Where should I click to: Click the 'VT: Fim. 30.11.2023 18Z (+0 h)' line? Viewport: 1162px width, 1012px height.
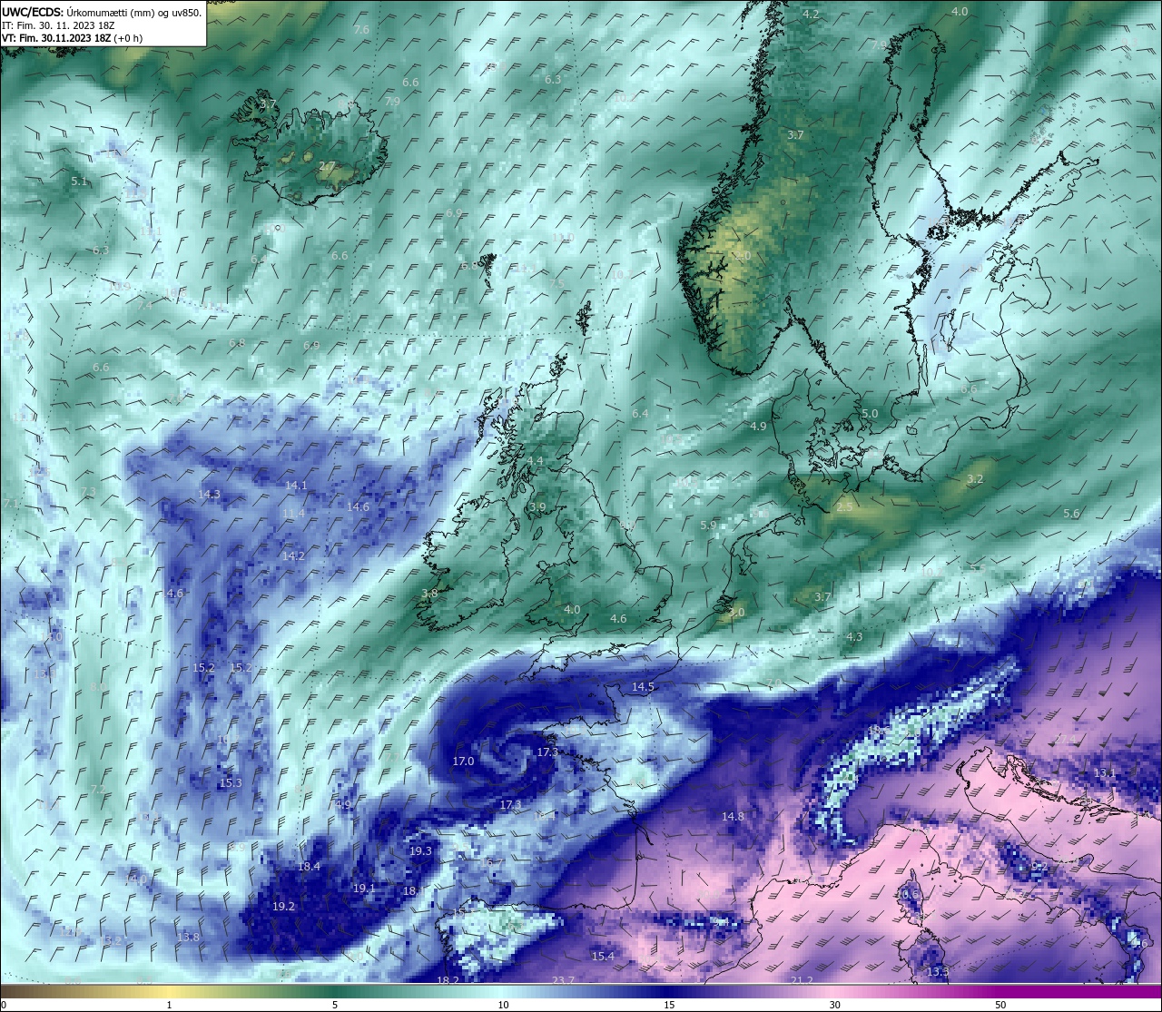point(72,38)
